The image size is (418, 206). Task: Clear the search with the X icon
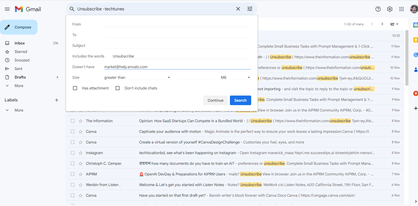click(238, 9)
